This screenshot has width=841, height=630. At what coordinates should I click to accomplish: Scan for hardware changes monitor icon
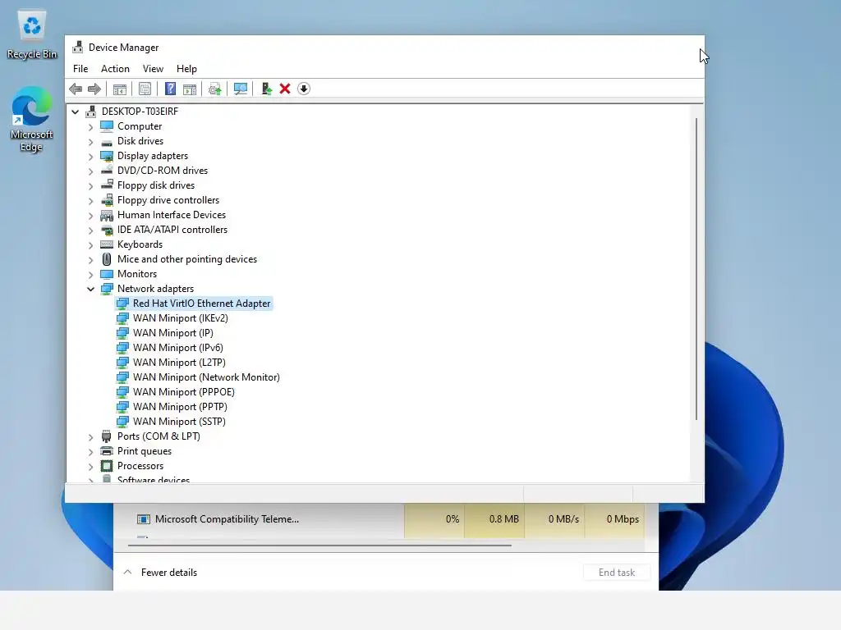241,89
